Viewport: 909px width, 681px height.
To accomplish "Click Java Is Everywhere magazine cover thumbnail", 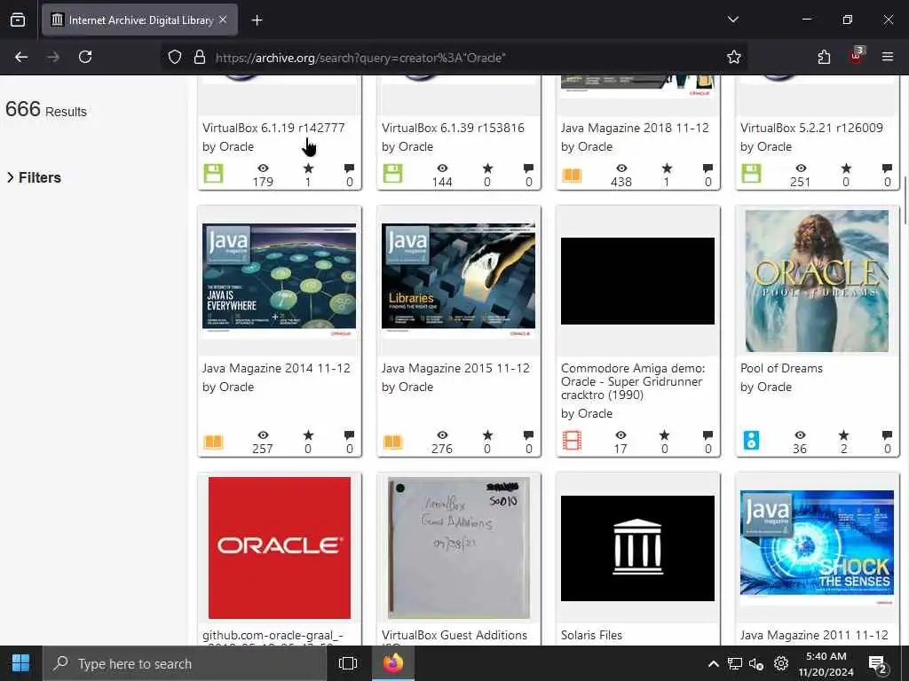I will click(279, 279).
